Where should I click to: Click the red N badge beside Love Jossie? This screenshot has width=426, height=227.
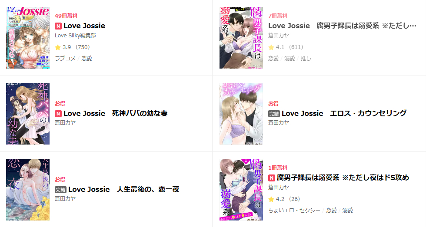[x=58, y=26]
